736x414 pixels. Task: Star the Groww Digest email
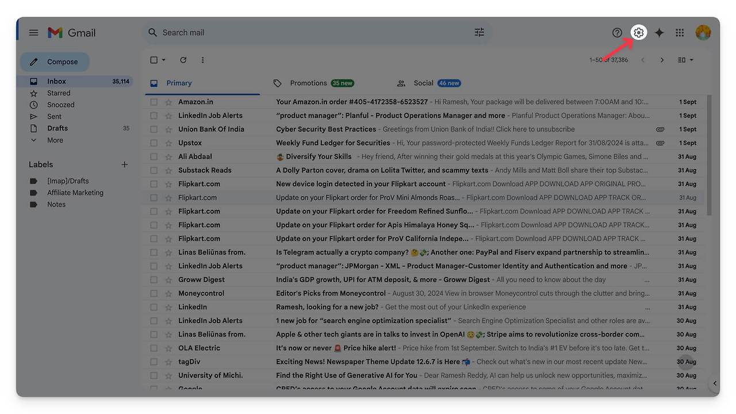[168, 279]
